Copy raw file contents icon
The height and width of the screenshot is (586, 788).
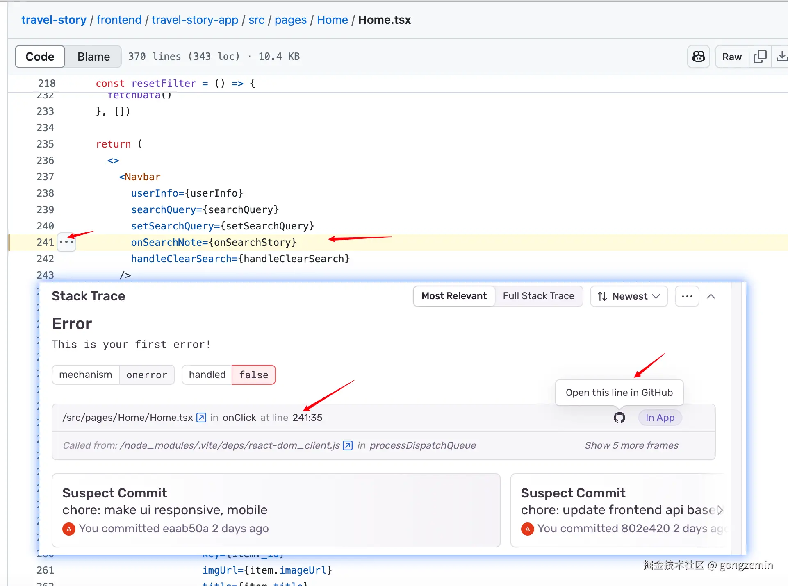[x=760, y=57]
